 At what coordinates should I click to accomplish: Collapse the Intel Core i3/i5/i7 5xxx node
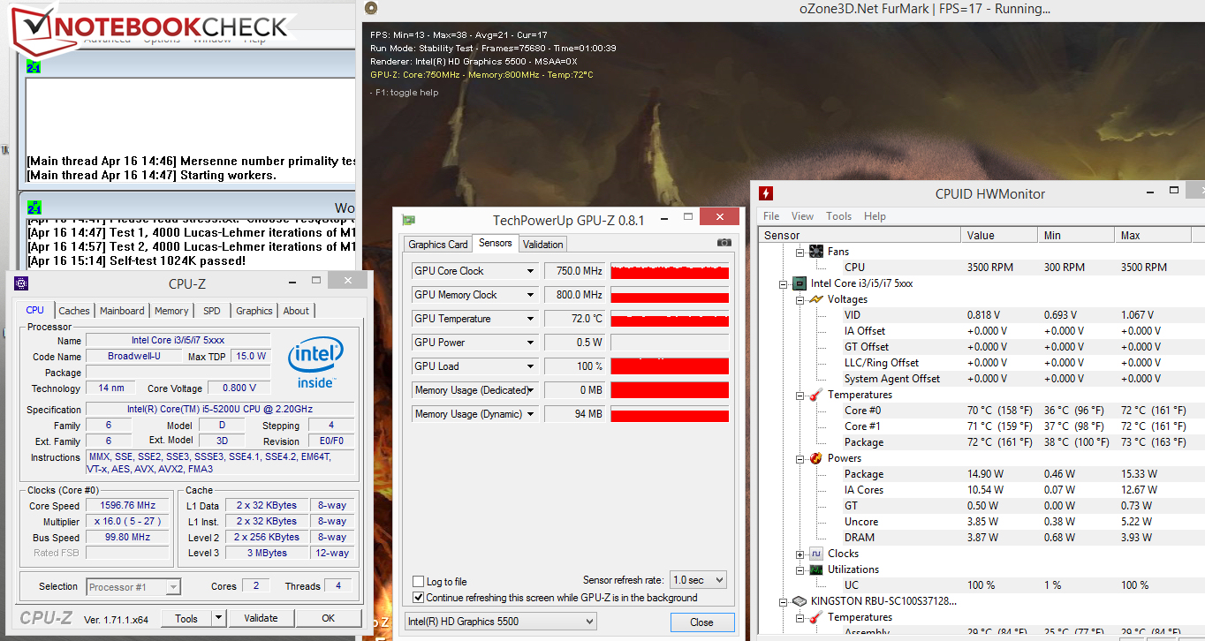[x=784, y=283]
